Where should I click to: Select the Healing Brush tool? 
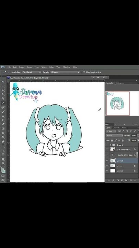pos(3,107)
